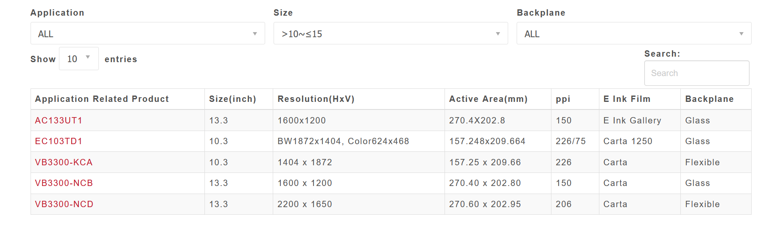Click the E Ink Gallery film cell
Viewport: 772px width, 227px height.
632,120
